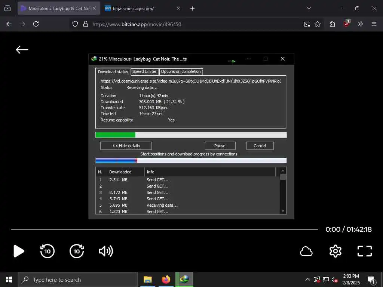The height and width of the screenshot is (287, 383).
Task: Cancel the download
Action: (x=260, y=146)
